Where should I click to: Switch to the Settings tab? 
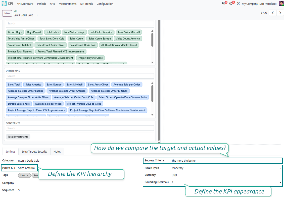pyautogui.click(x=10, y=152)
